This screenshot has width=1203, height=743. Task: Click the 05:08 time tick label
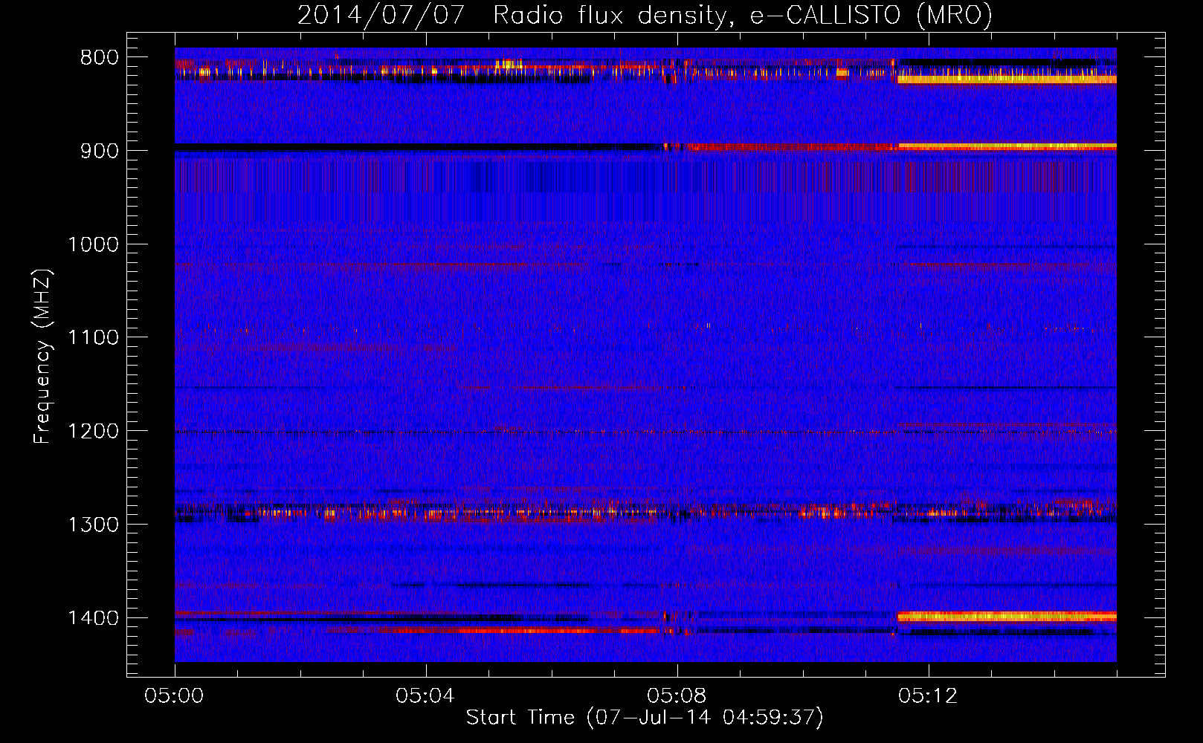tap(677, 696)
